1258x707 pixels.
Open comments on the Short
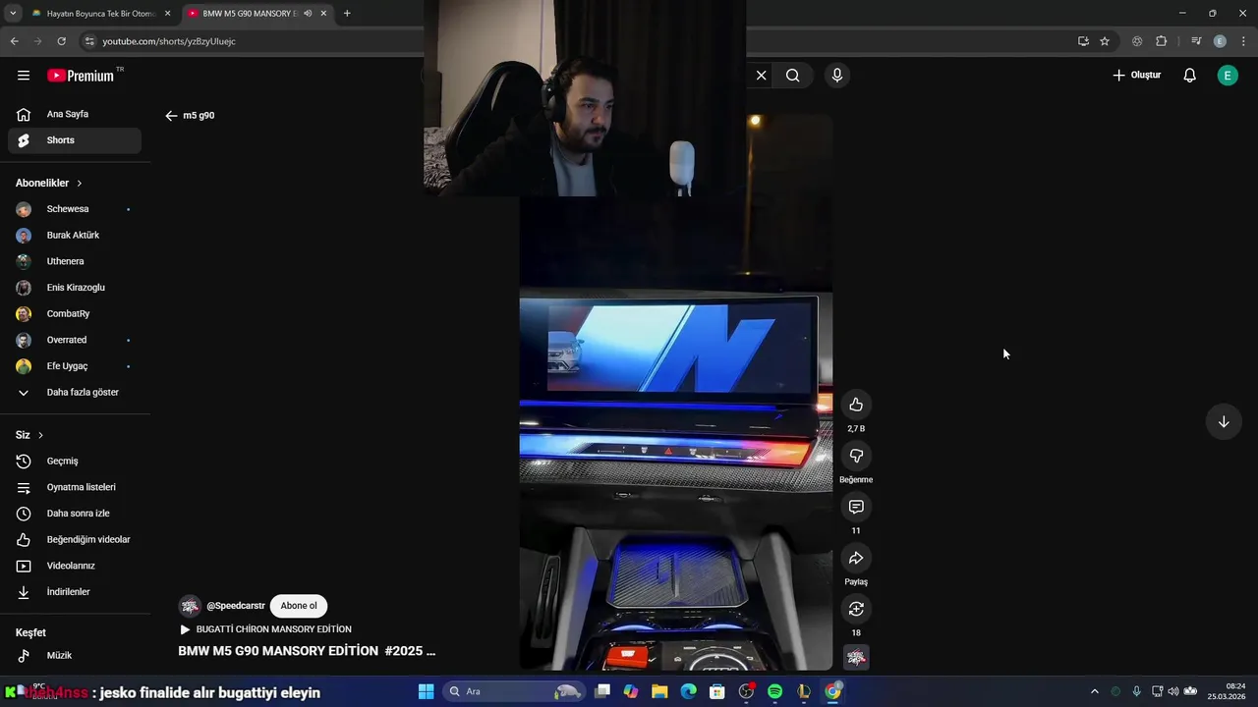pyautogui.click(x=856, y=507)
